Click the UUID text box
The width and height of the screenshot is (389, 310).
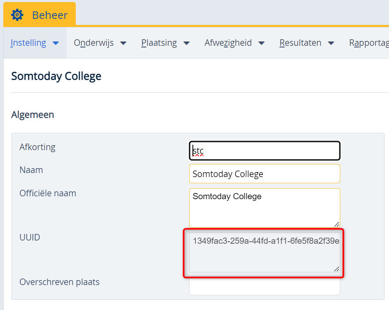(265, 252)
